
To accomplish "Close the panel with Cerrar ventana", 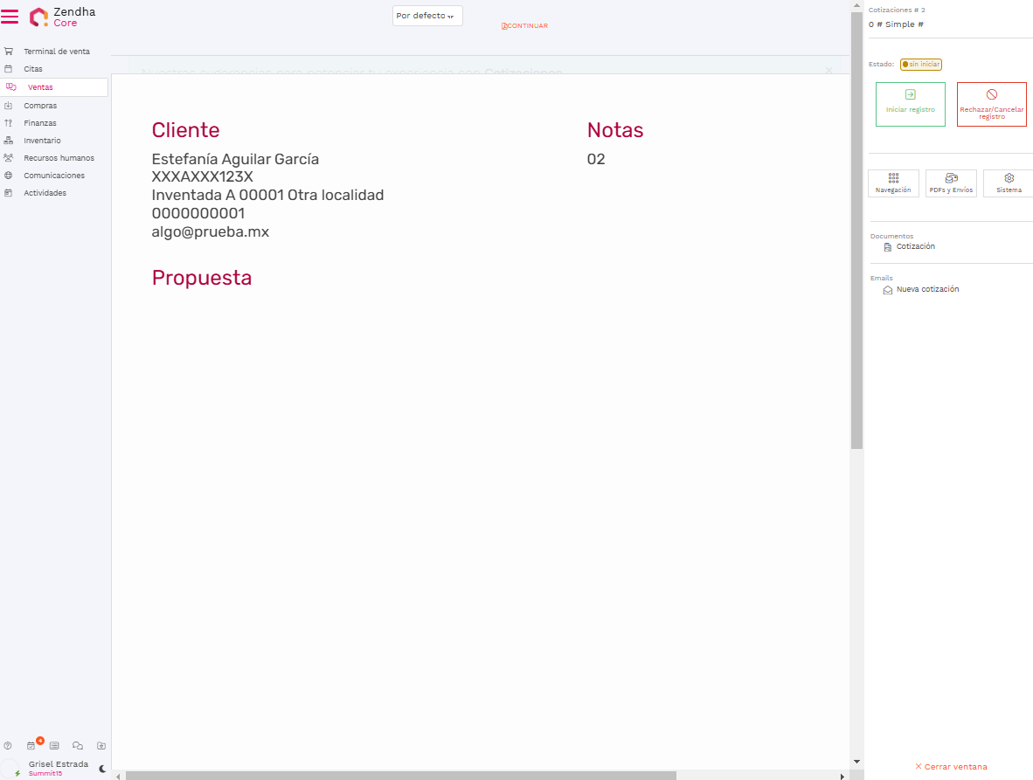I will pyautogui.click(x=951, y=767).
